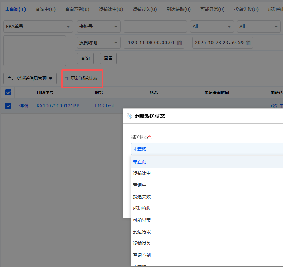Switch to the 运输途中(0) tab
This screenshot has width=283, height=267.
click(111, 9)
